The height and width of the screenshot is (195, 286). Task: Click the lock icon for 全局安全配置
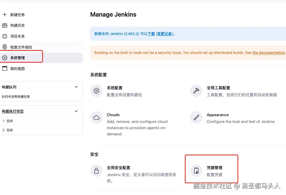coord(96,171)
